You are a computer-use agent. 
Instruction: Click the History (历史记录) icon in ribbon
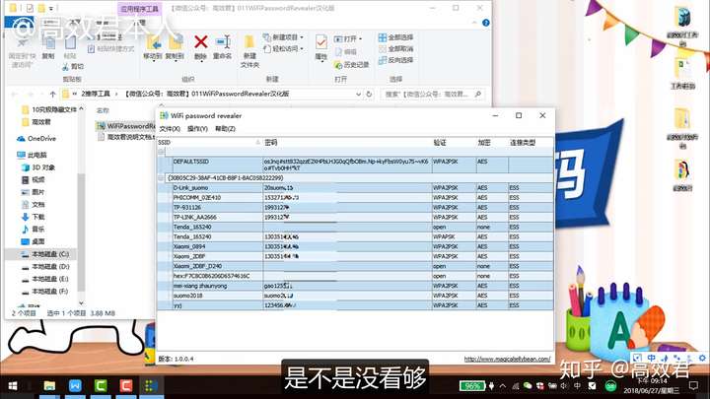click(351, 65)
